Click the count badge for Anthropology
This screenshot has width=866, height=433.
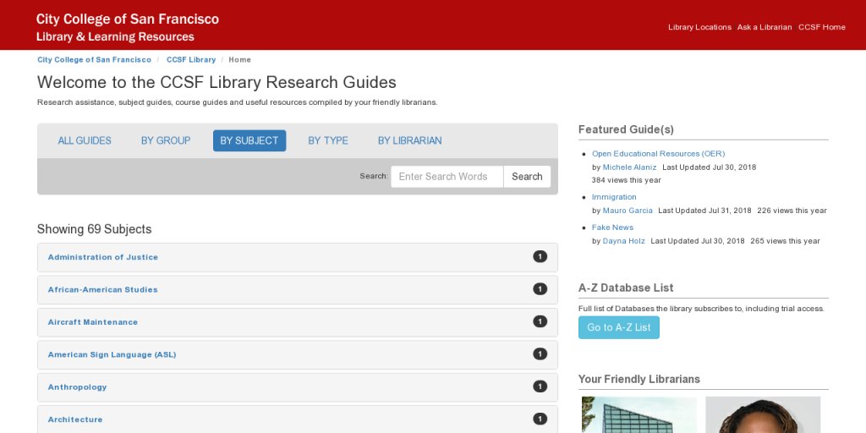click(x=540, y=386)
